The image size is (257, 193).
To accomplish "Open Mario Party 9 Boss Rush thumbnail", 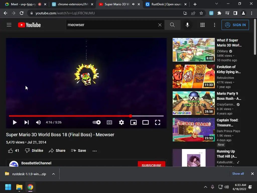I will [194, 103].
